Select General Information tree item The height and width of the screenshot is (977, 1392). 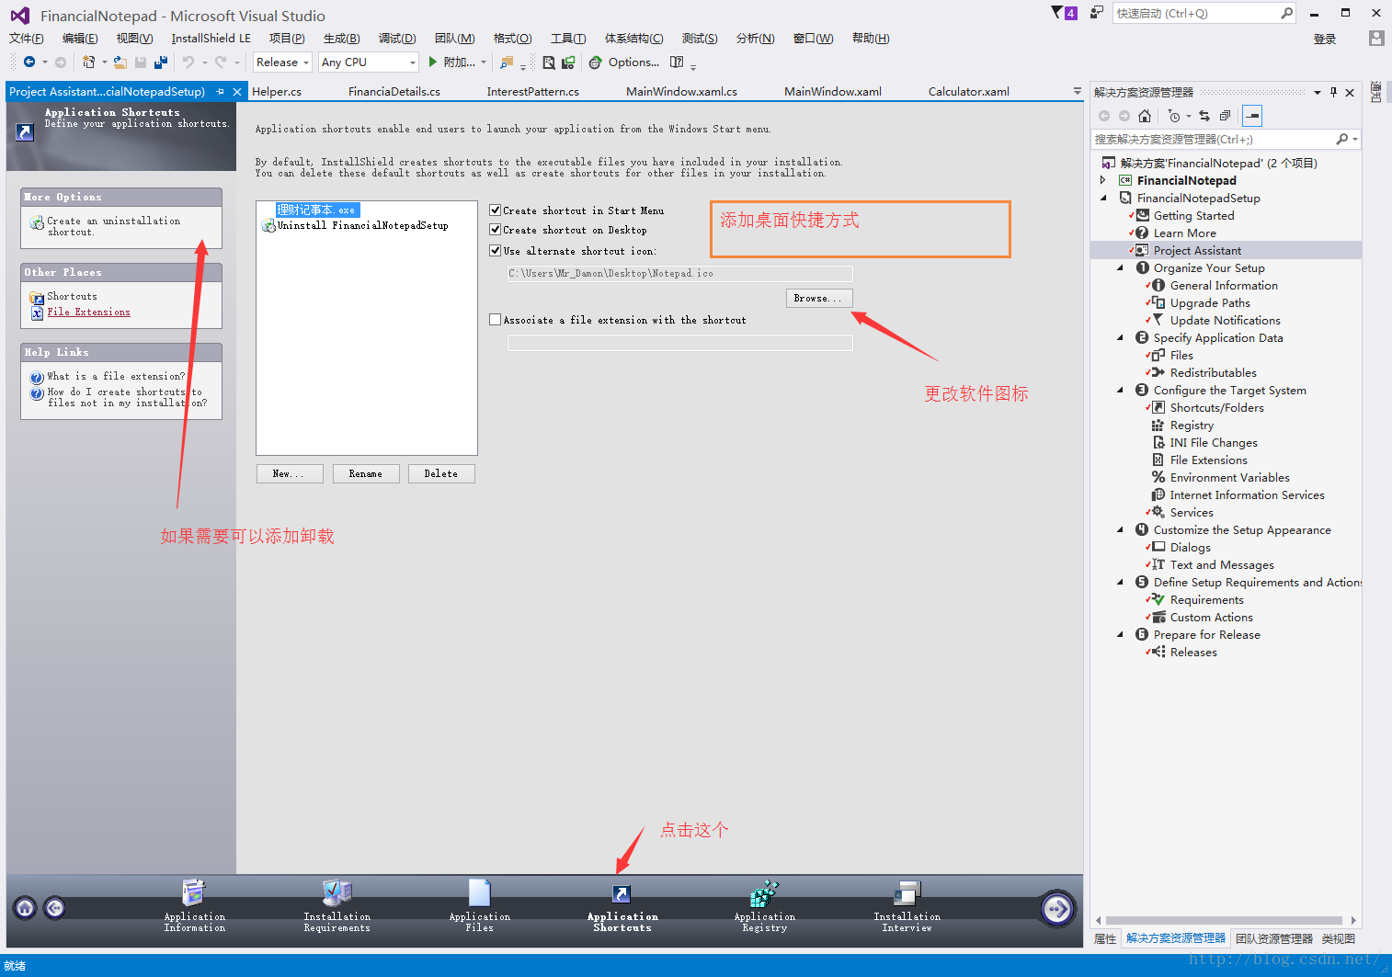click(x=1224, y=285)
